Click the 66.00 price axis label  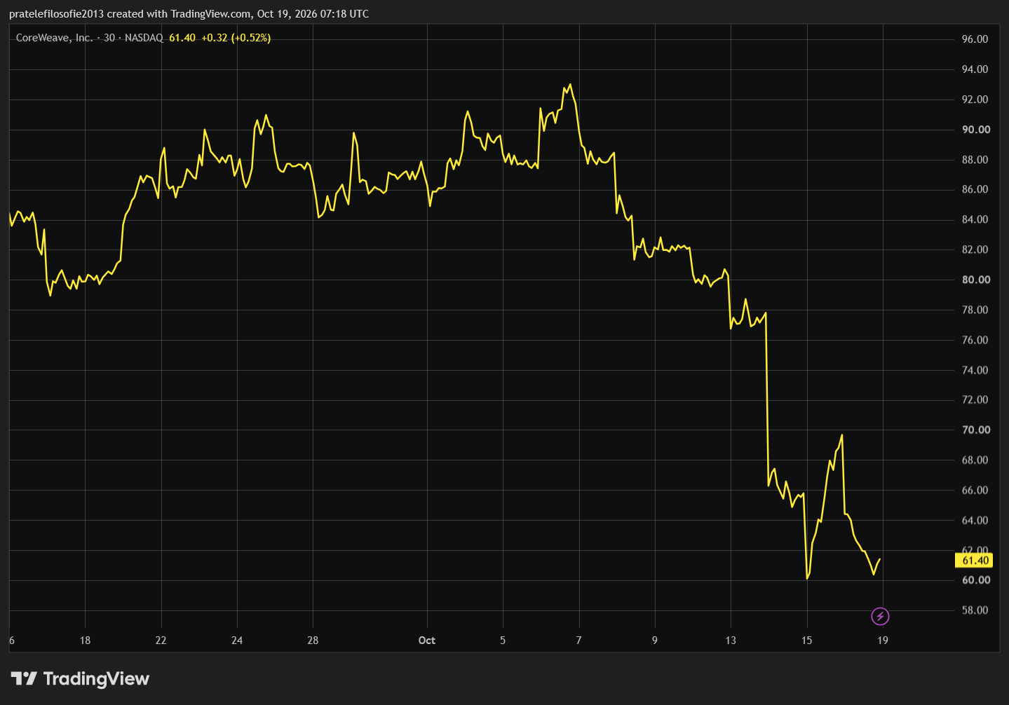(975, 490)
